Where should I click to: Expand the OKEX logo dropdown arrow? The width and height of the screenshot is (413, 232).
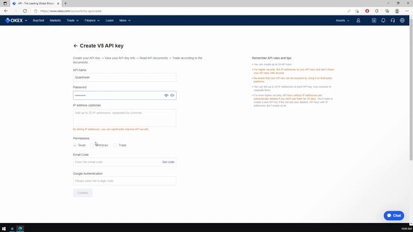tap(26, 21)
